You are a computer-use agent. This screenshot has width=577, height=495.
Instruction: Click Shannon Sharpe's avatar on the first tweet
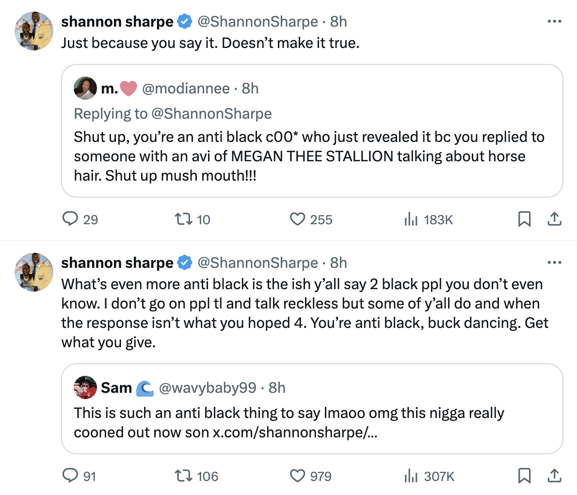[x=34, y=31]
